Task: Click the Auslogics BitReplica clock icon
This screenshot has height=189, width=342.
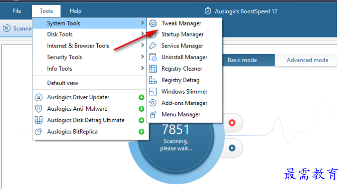Action: click(x=38, y=132)
